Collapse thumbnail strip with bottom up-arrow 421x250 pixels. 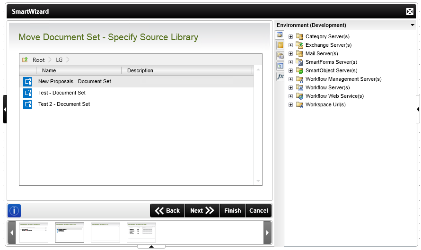[151, 247]
